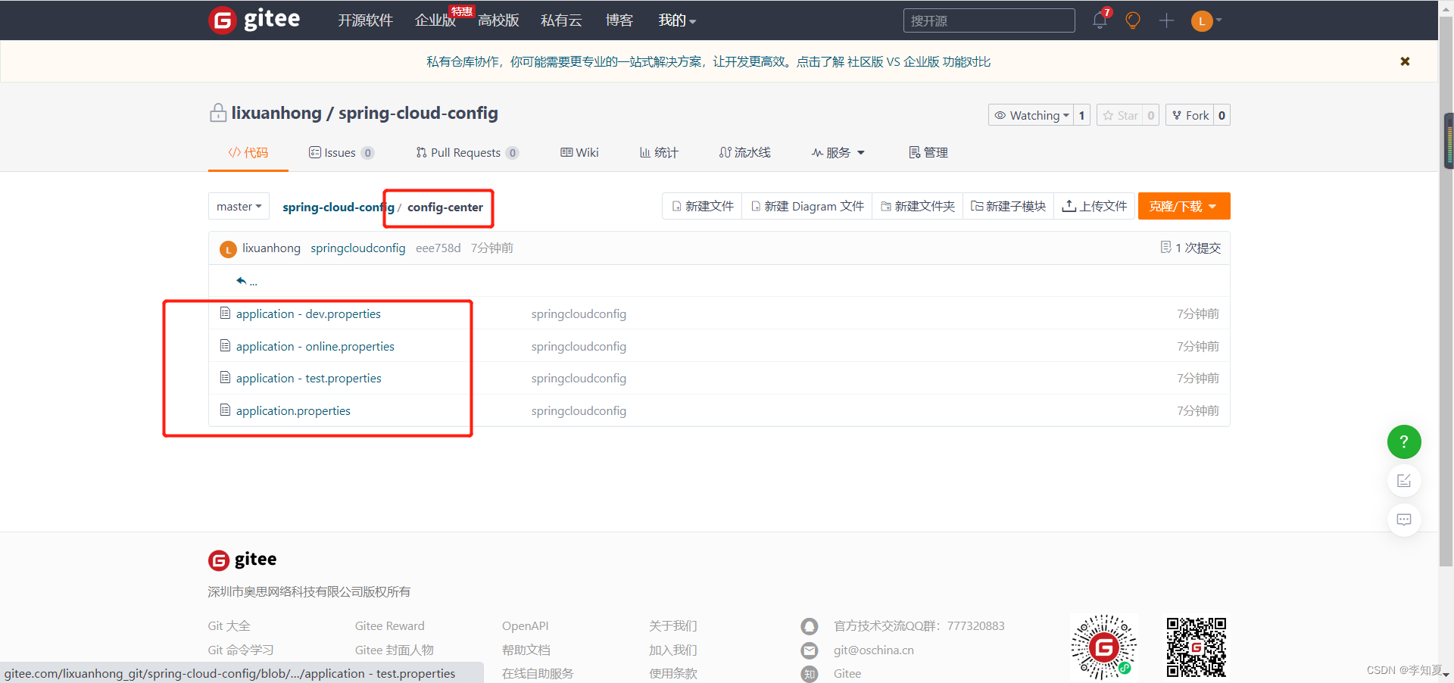Click git@oschina.cn email link
This screenshot has height=683, width=1454.
tap(874, 650)
